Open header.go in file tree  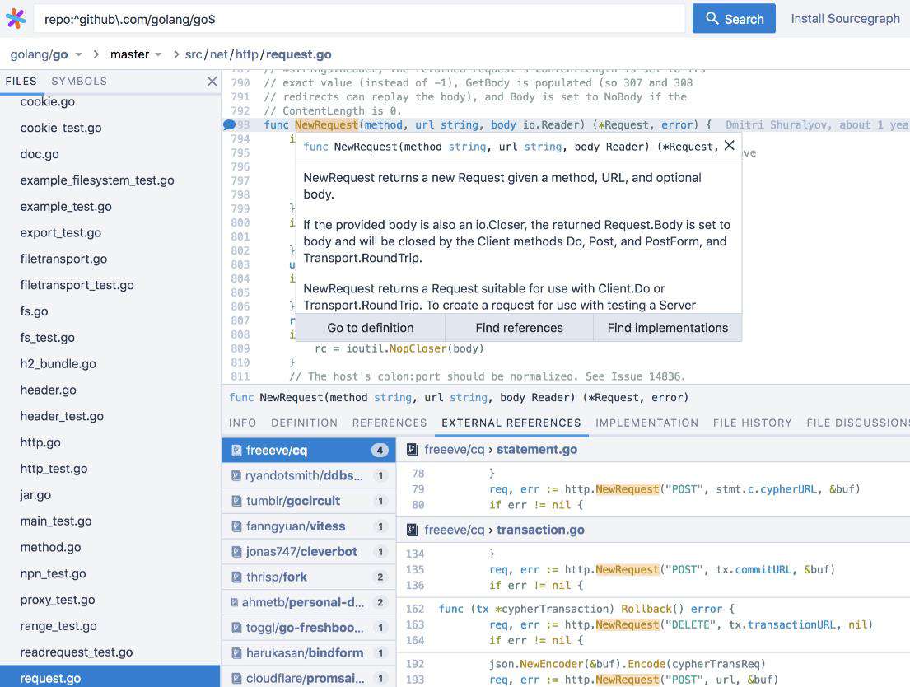(48, 390)
